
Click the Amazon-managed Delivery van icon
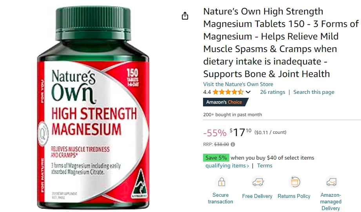(x=331, y=182)
